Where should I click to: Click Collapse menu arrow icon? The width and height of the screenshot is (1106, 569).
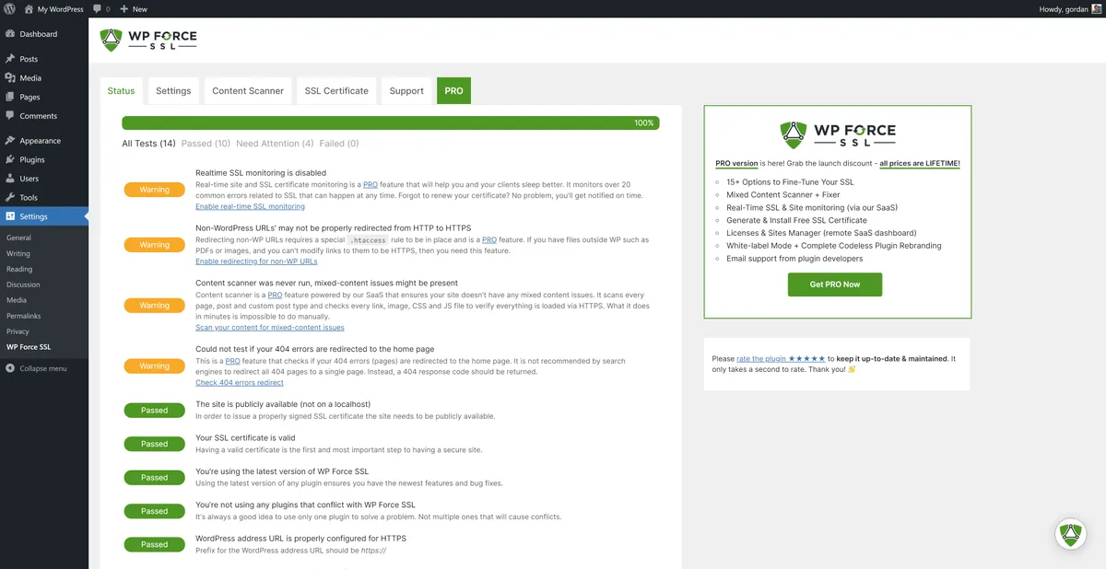tap(10, 368)
